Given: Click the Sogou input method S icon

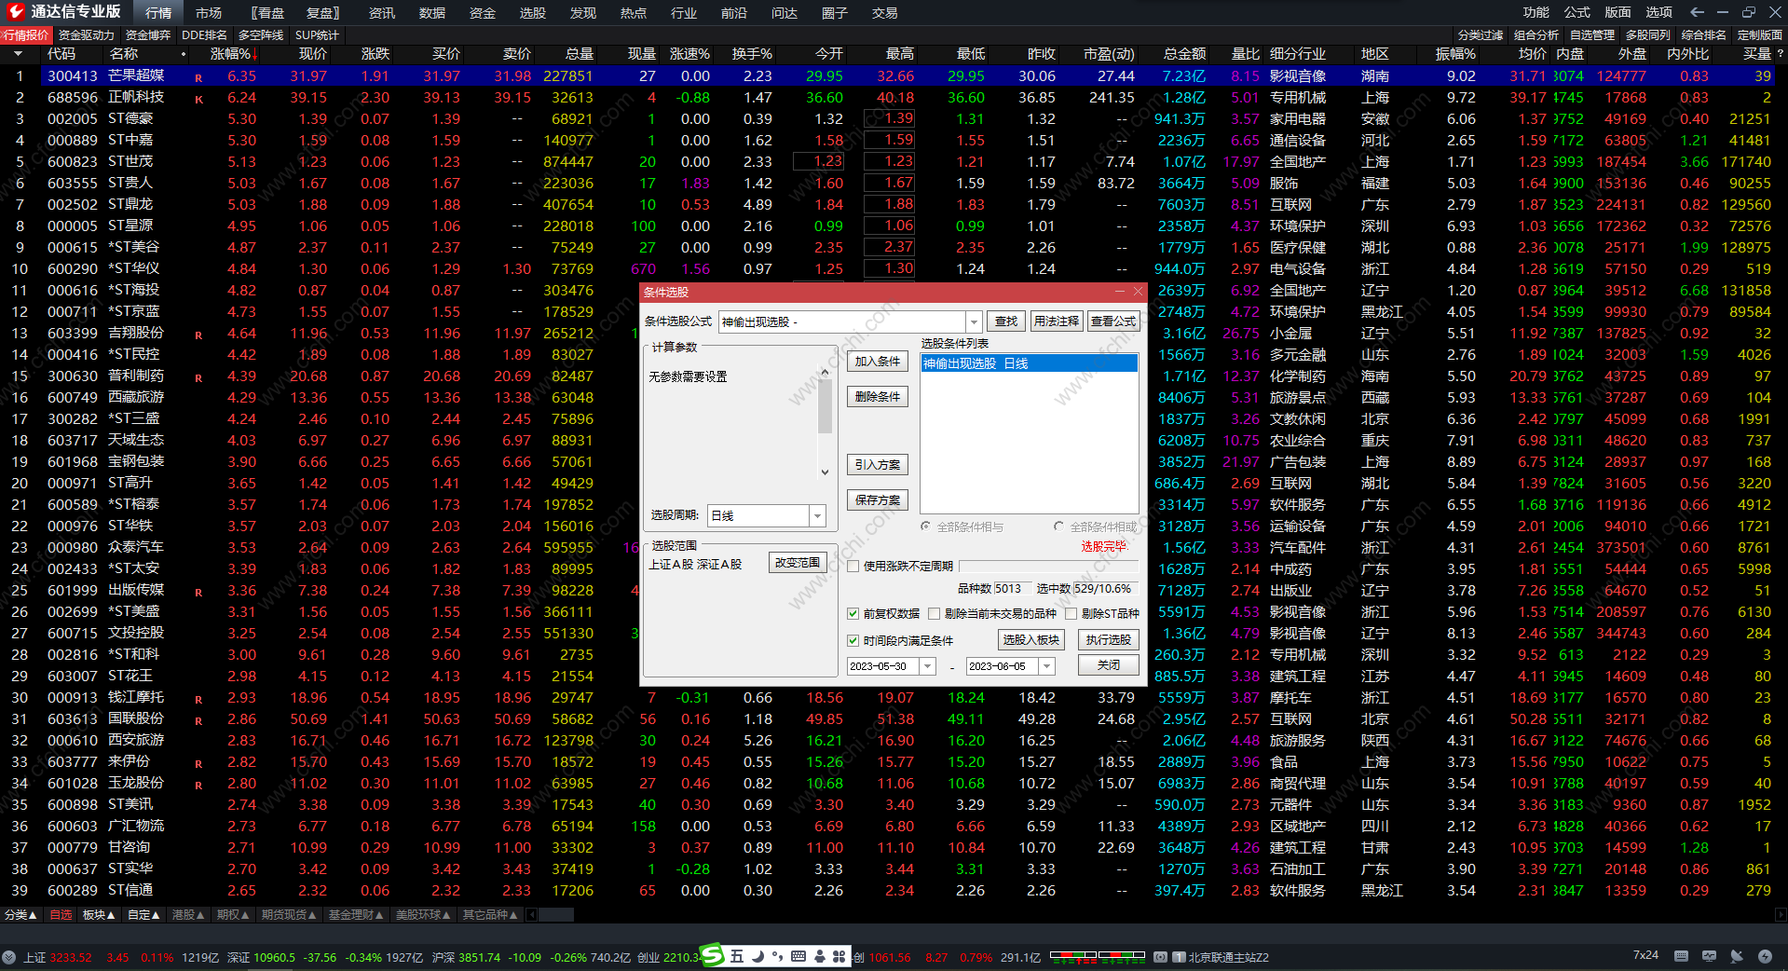Looking at the screenshot, I should tap(712, 955).
